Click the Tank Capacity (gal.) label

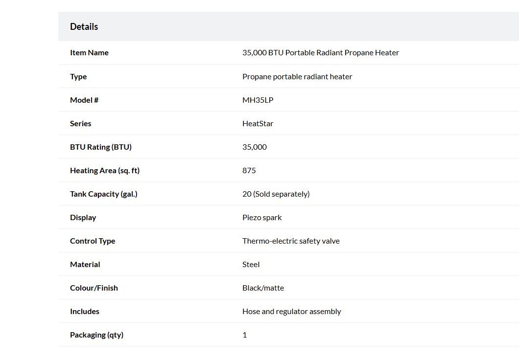104,194
